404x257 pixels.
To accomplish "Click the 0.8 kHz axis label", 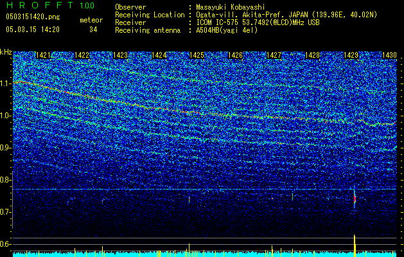I will coord(6,180).
